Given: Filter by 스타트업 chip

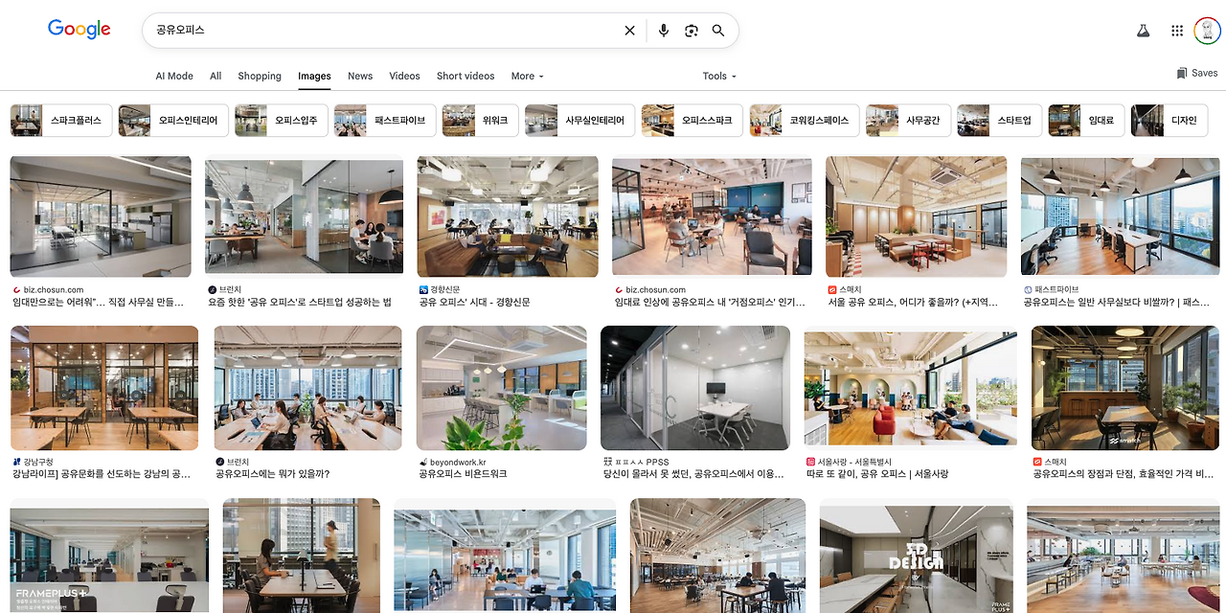Looking at the screenshot, I should [x=999, y=121].
